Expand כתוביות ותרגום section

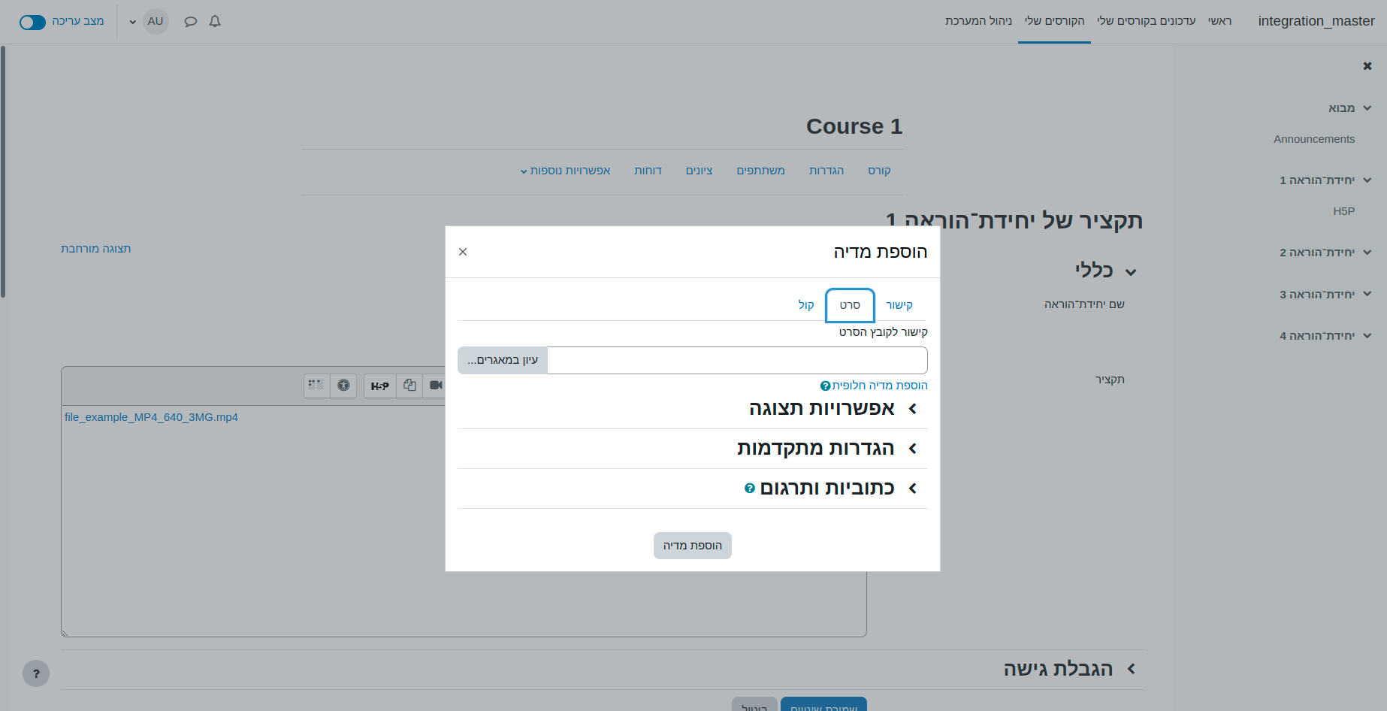(827, 488)
